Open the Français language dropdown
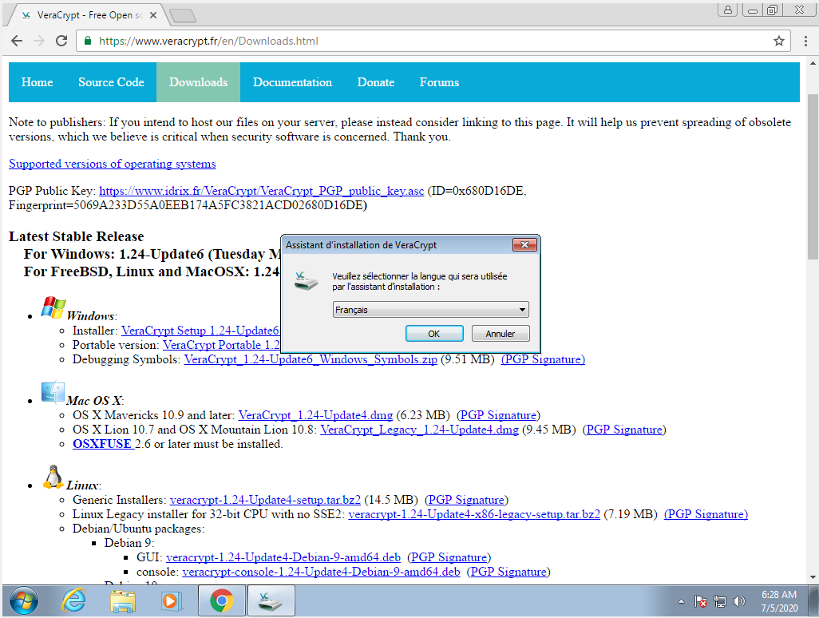 click(x=431, y=310)
